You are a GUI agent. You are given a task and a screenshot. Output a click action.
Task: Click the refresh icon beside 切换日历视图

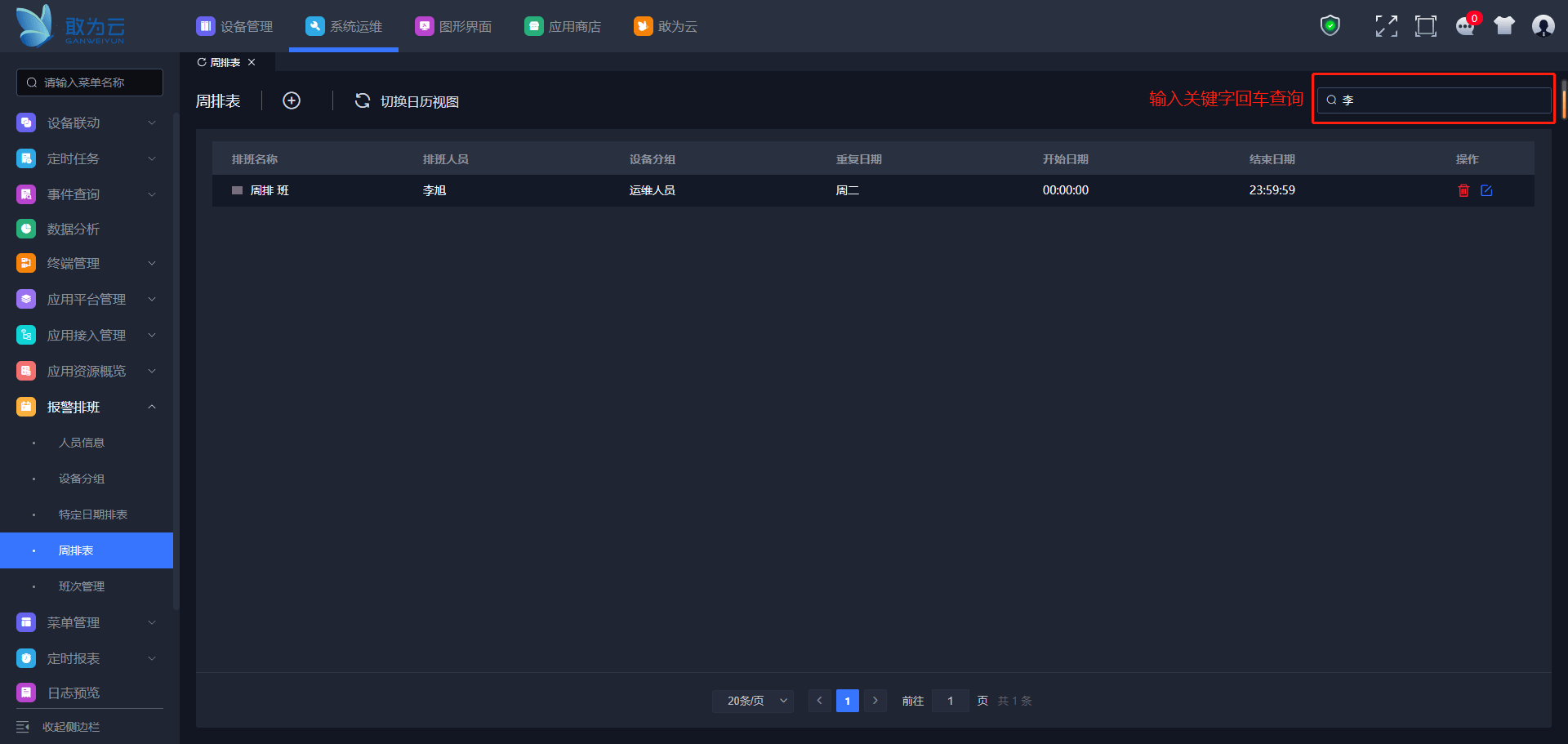[363, 100]
